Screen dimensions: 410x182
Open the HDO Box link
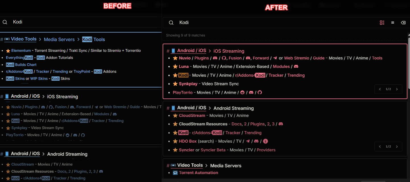pos(188,141)
